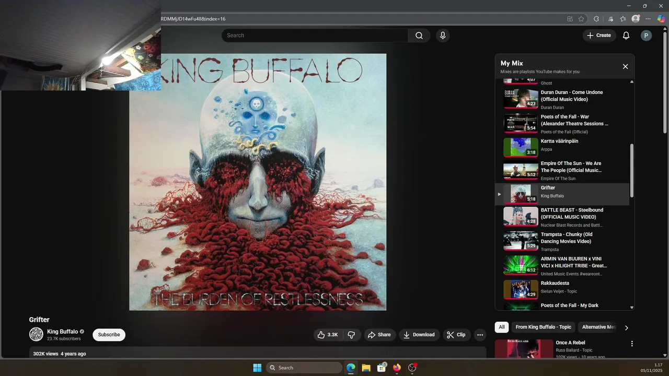669x376 pixels.
Task: Click the address bar URL text
Action: pyautogui.click(x=193, y=19)
